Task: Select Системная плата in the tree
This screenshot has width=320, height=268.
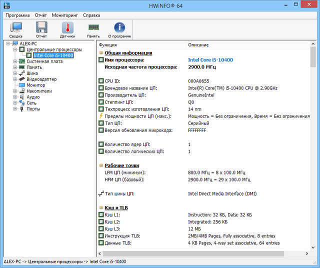Action: point(44,61)
